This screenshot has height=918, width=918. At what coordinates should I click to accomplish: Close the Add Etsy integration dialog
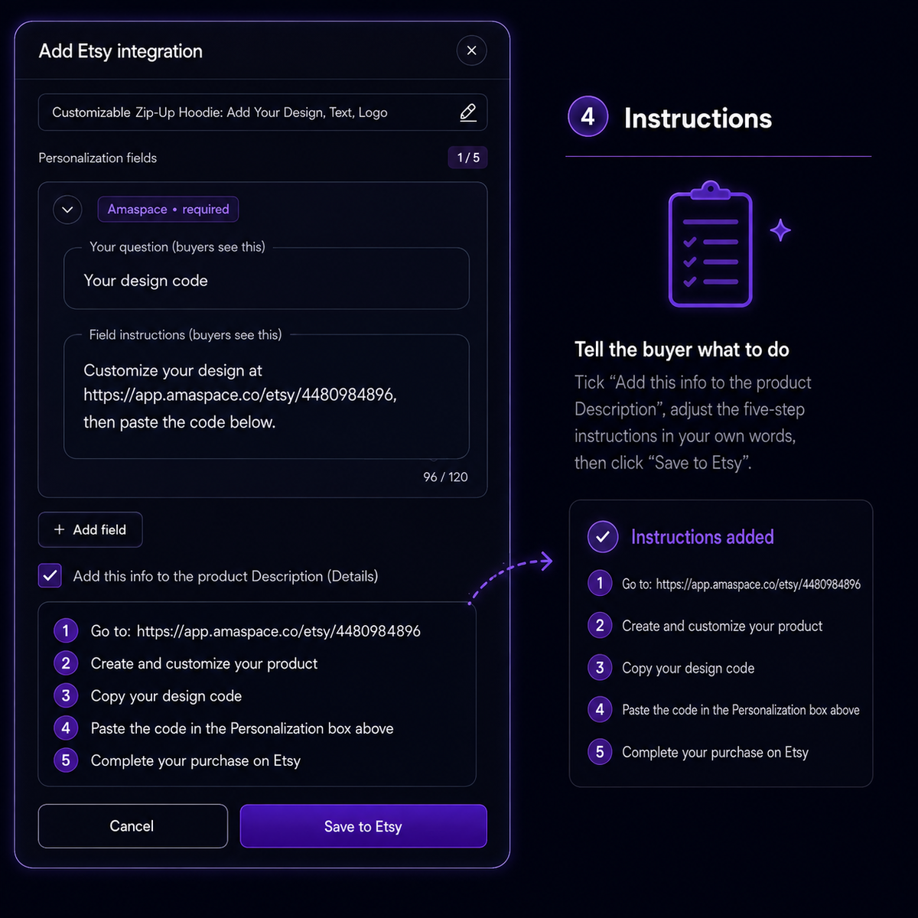[x=471, y=50]
